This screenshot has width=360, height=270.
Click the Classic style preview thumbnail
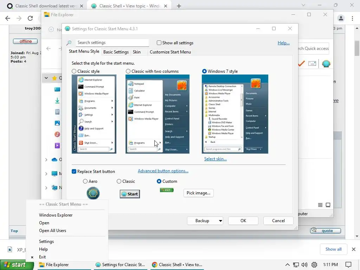point(94,114)
